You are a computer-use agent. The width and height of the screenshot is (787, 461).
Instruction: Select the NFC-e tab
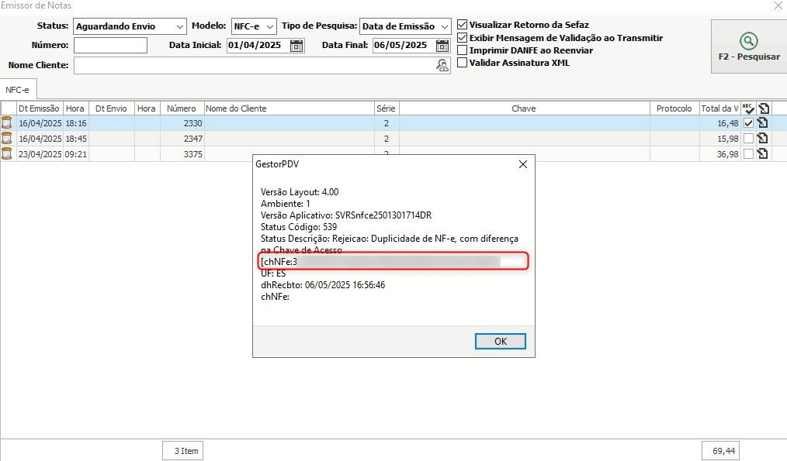tap(17, 90)
